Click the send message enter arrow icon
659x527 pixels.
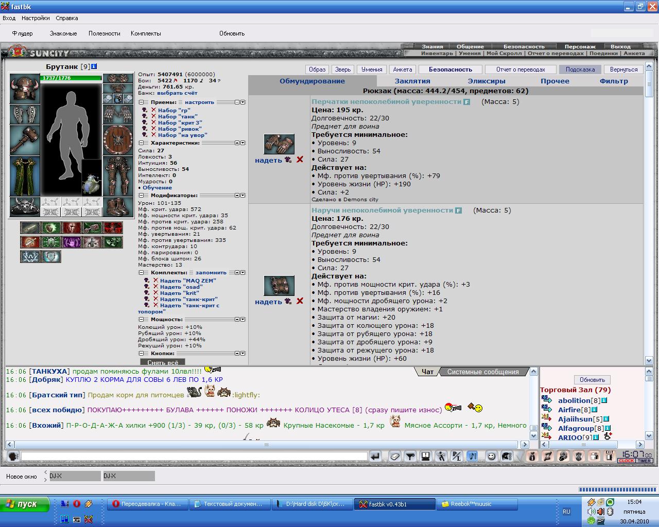375,456
